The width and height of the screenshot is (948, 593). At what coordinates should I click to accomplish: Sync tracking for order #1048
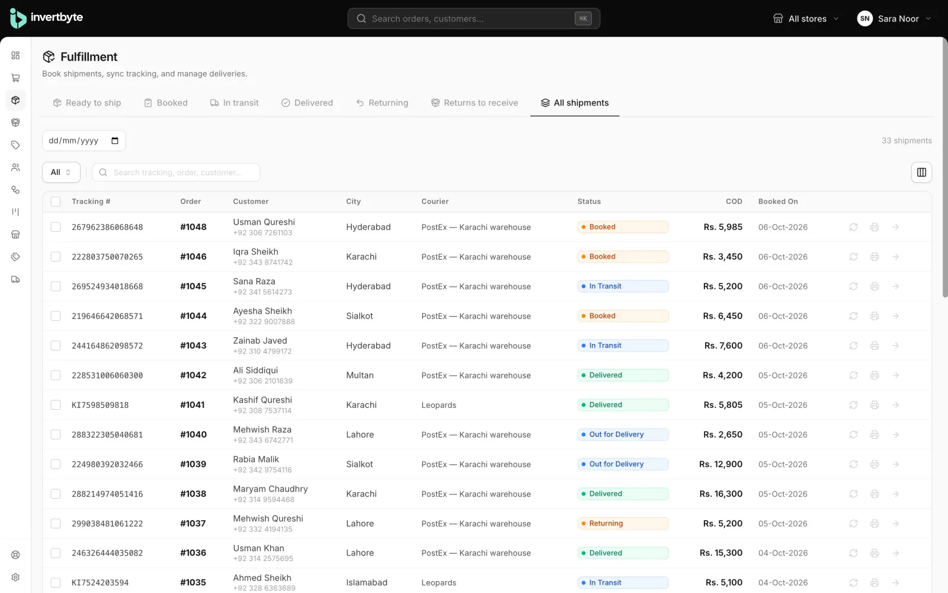[853, 227]
